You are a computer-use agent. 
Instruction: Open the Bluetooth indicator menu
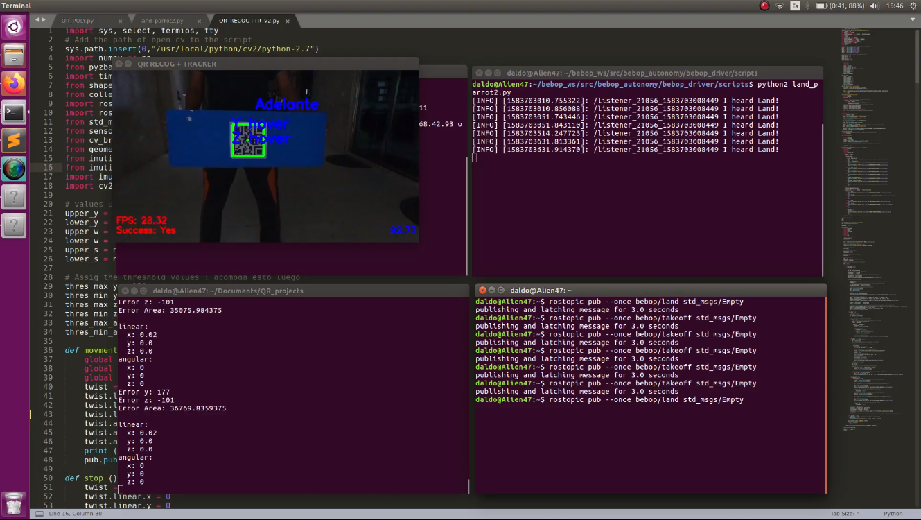click(807, 6)
